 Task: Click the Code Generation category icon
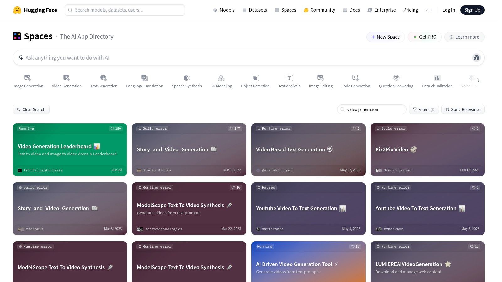[355, 78]
